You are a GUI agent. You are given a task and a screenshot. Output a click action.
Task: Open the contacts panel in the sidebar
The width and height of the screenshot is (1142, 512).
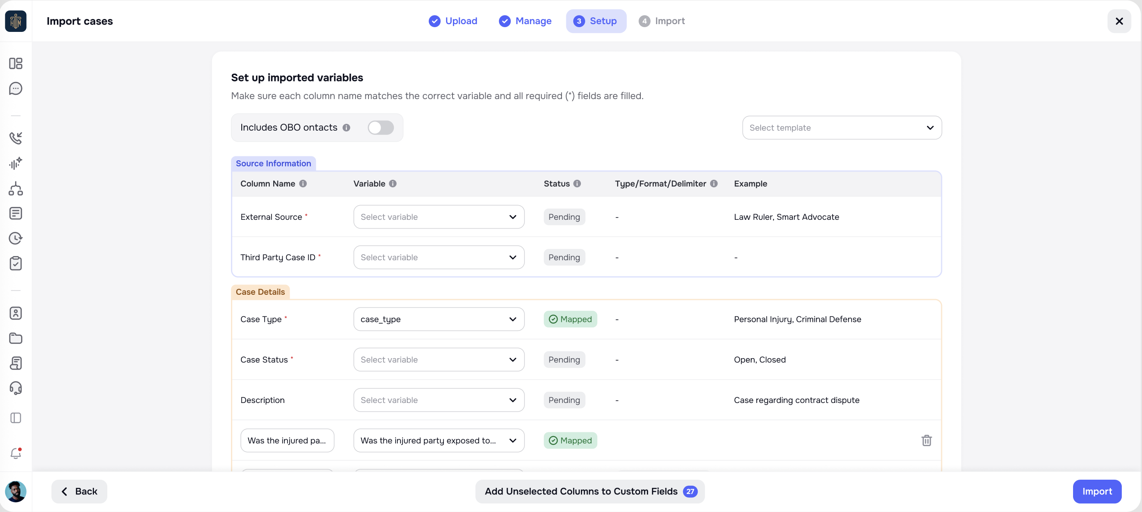tap(16, 313)
